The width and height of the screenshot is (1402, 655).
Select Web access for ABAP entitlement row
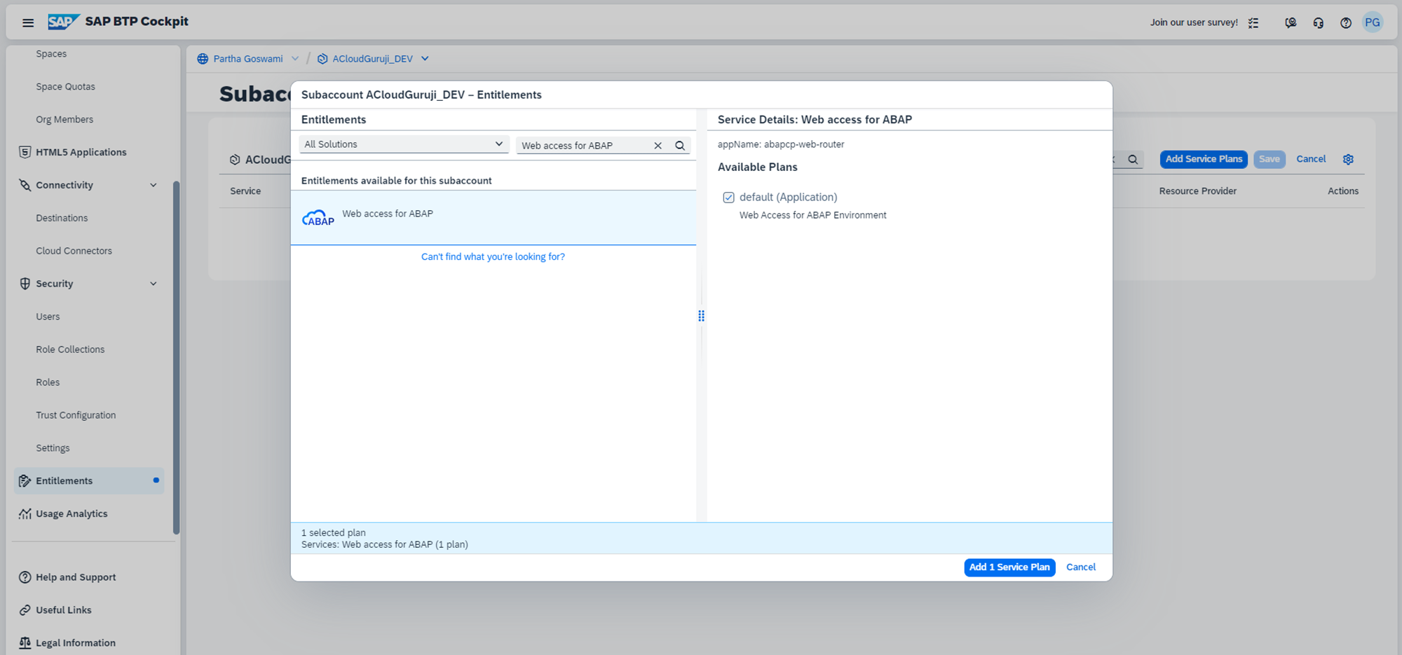[x=493, y=217]
